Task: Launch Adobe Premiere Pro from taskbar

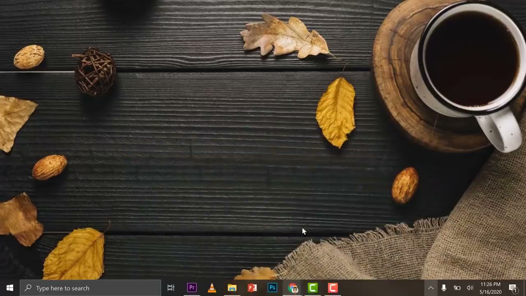Action: pyautogui.click(x=191, y=288)
